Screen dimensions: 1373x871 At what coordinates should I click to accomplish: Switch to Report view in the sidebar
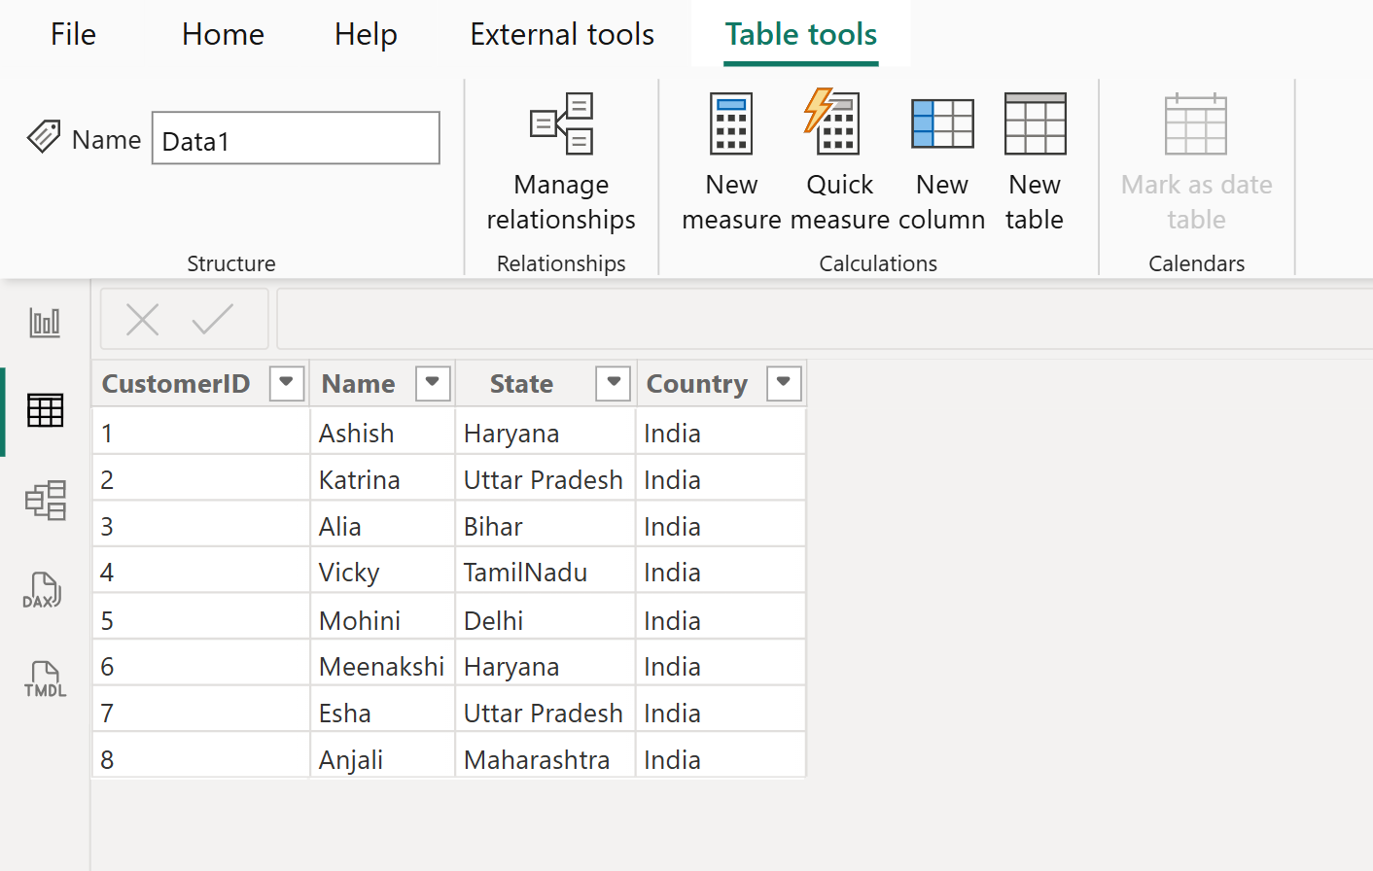[x=44, y=322]
